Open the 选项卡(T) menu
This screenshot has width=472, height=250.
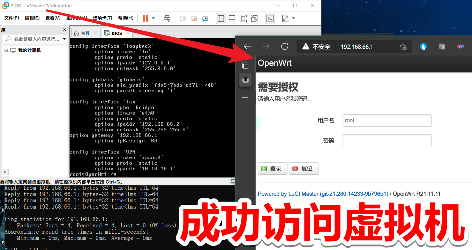[x=102, y=18]
